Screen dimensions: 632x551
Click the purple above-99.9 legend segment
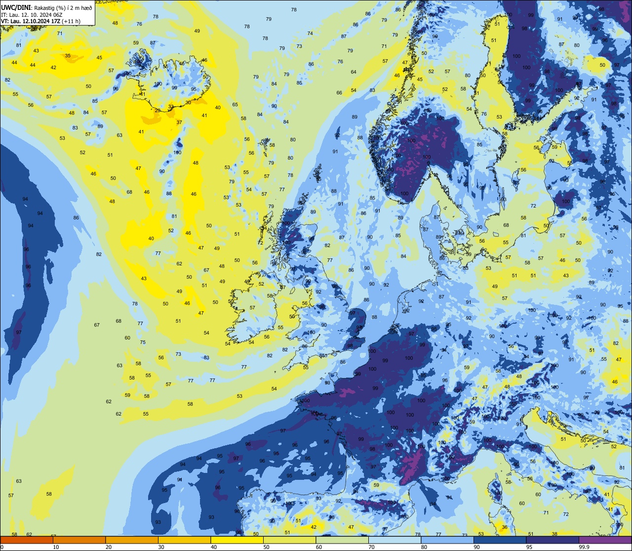[605, 540]
